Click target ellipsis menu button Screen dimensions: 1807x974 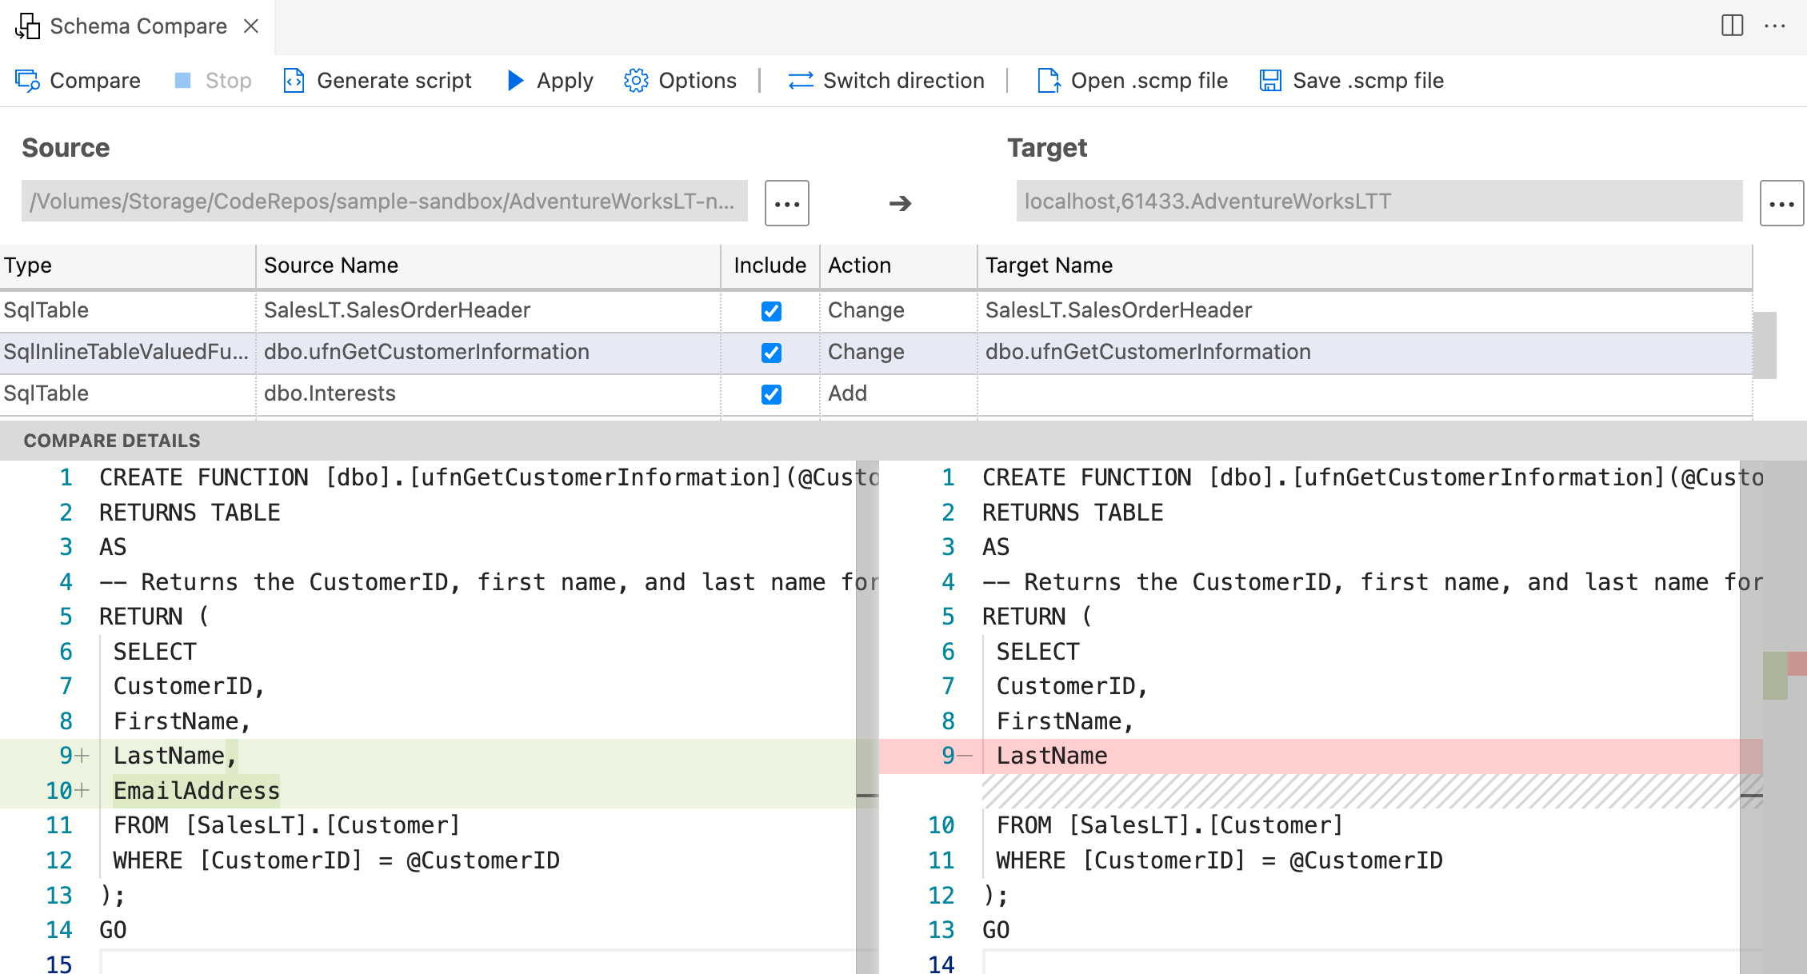click(x=1781, y=200)
